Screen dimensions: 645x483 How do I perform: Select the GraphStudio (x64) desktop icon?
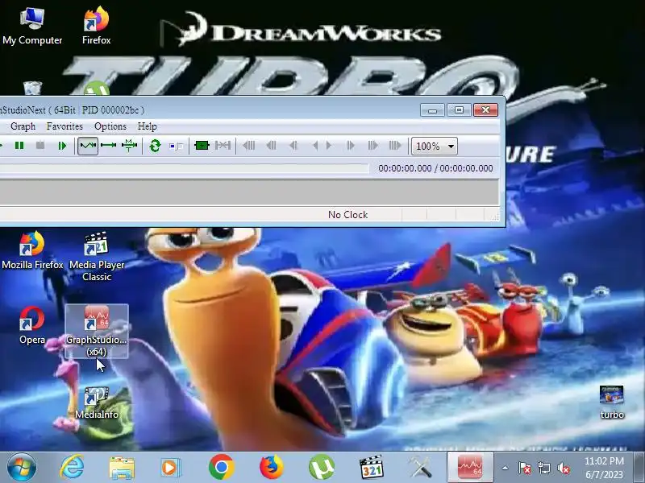point(97,331)
